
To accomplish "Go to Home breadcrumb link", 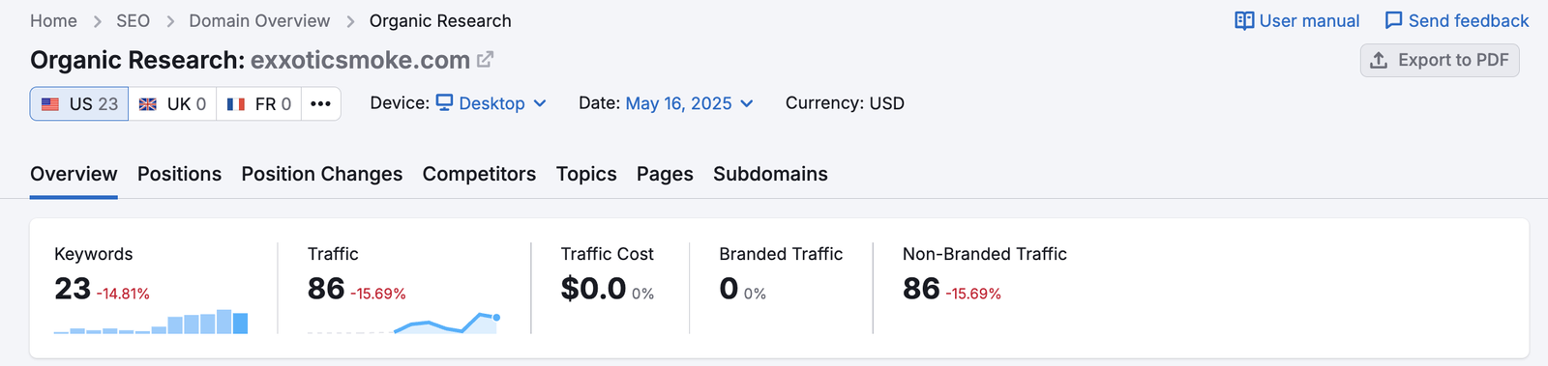I will pos(53,20).
